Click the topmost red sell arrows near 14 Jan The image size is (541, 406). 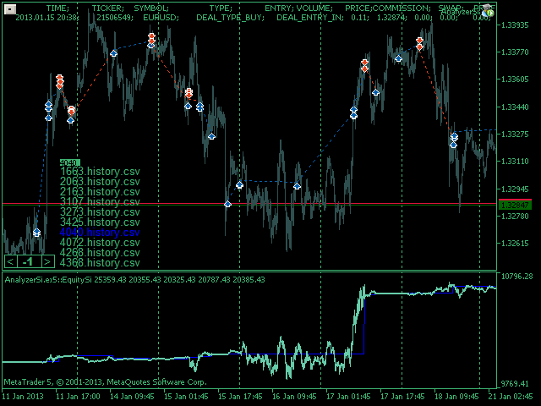click(151, 38)
